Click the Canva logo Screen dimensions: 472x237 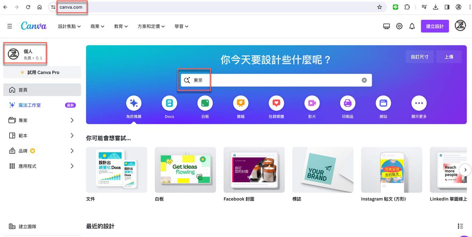coord(34,26)
